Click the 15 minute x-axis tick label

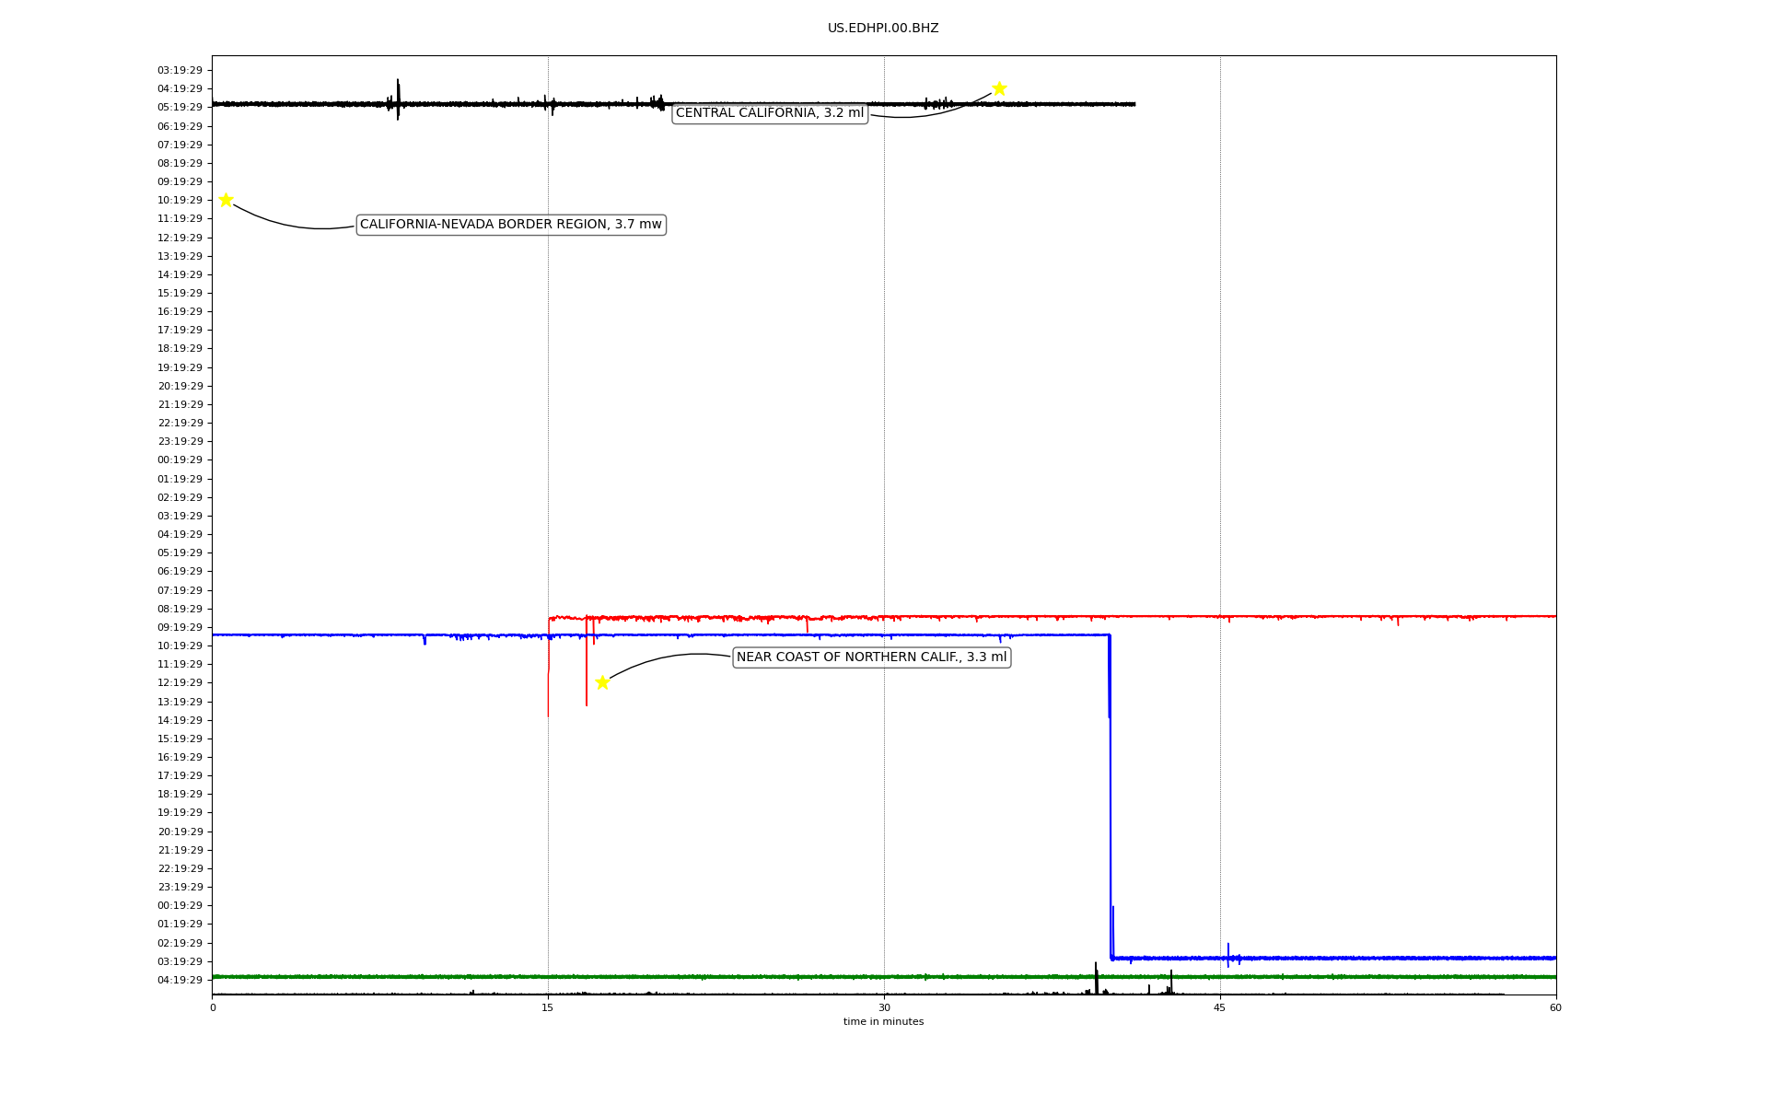tap(548, 1007)
